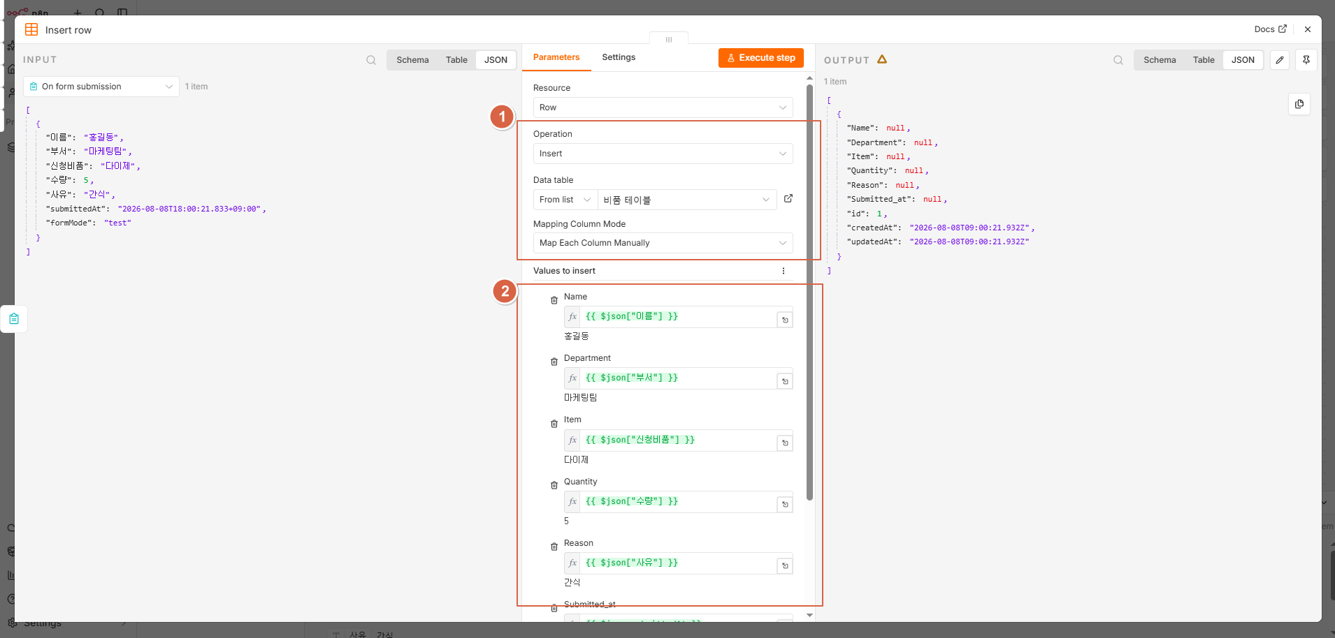Image resolution: width=1335 pixels, height=638 pixels.
Task: Delete the Quantity field mapping
Action: click(x=554, y=485)
